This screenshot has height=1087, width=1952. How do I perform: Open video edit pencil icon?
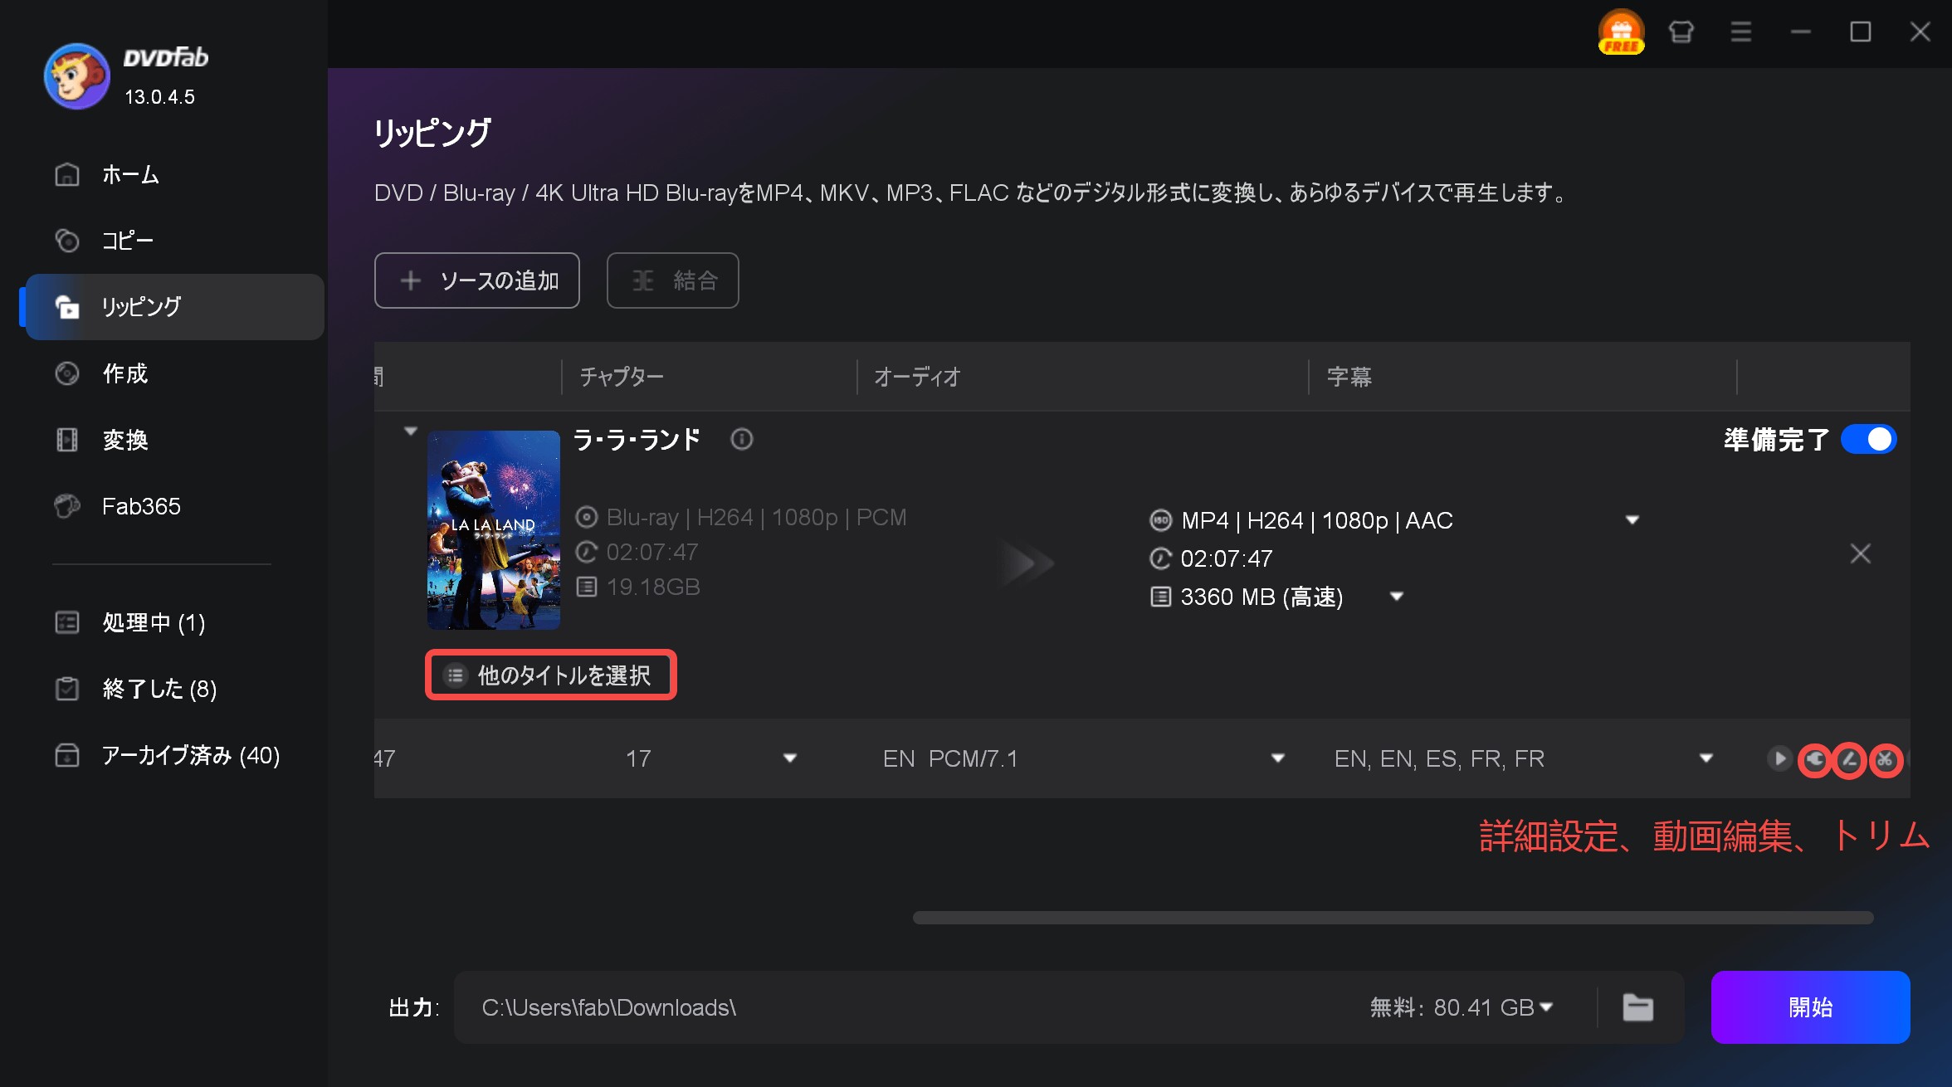[x=1850, y=759]
